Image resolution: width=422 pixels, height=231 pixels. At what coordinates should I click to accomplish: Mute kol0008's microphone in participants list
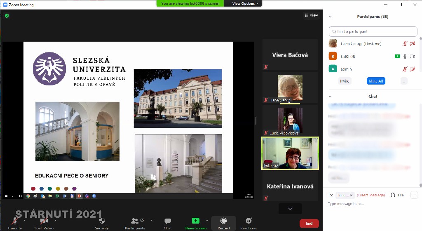point(405,57)
